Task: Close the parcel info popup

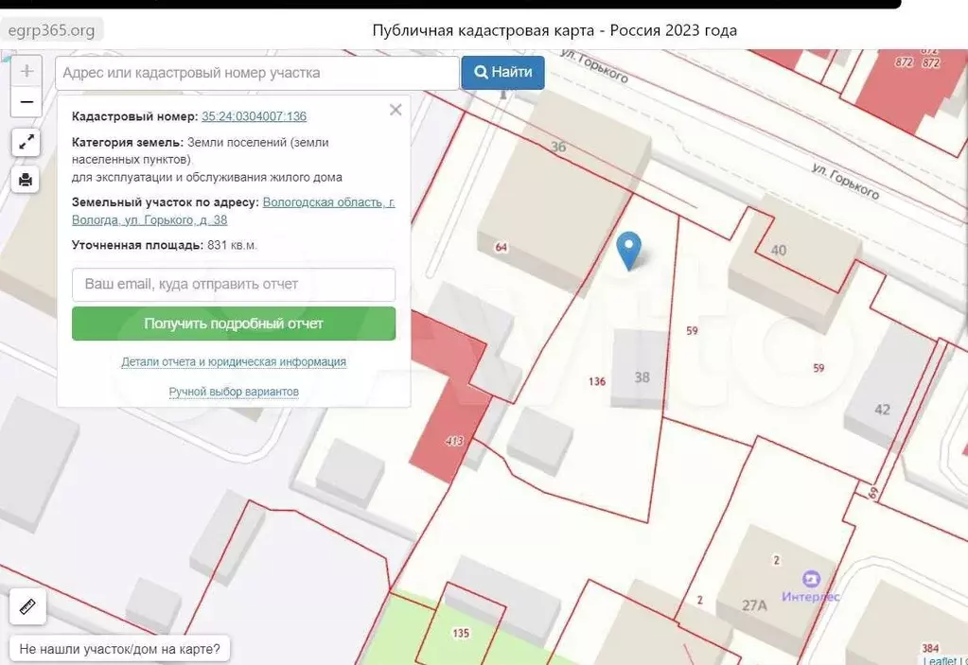Action: click(396, 110)
